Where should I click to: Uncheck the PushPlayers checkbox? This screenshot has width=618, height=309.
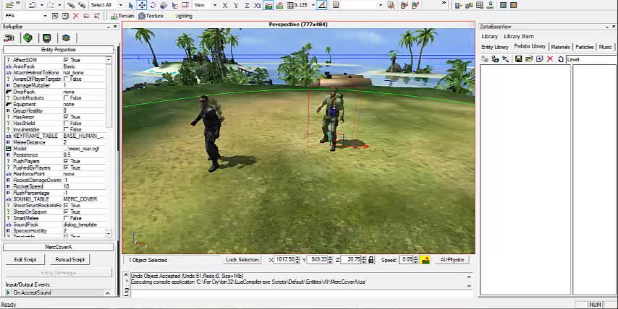coord(66,161)
